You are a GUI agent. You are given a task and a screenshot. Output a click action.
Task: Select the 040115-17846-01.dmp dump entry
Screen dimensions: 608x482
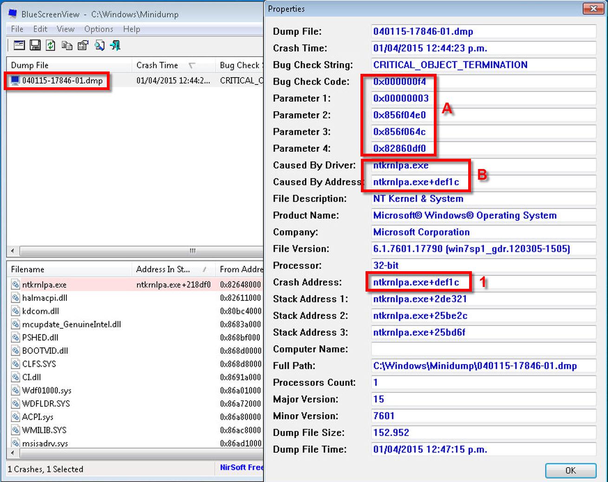pyautogui.click(x=62, y=80)
